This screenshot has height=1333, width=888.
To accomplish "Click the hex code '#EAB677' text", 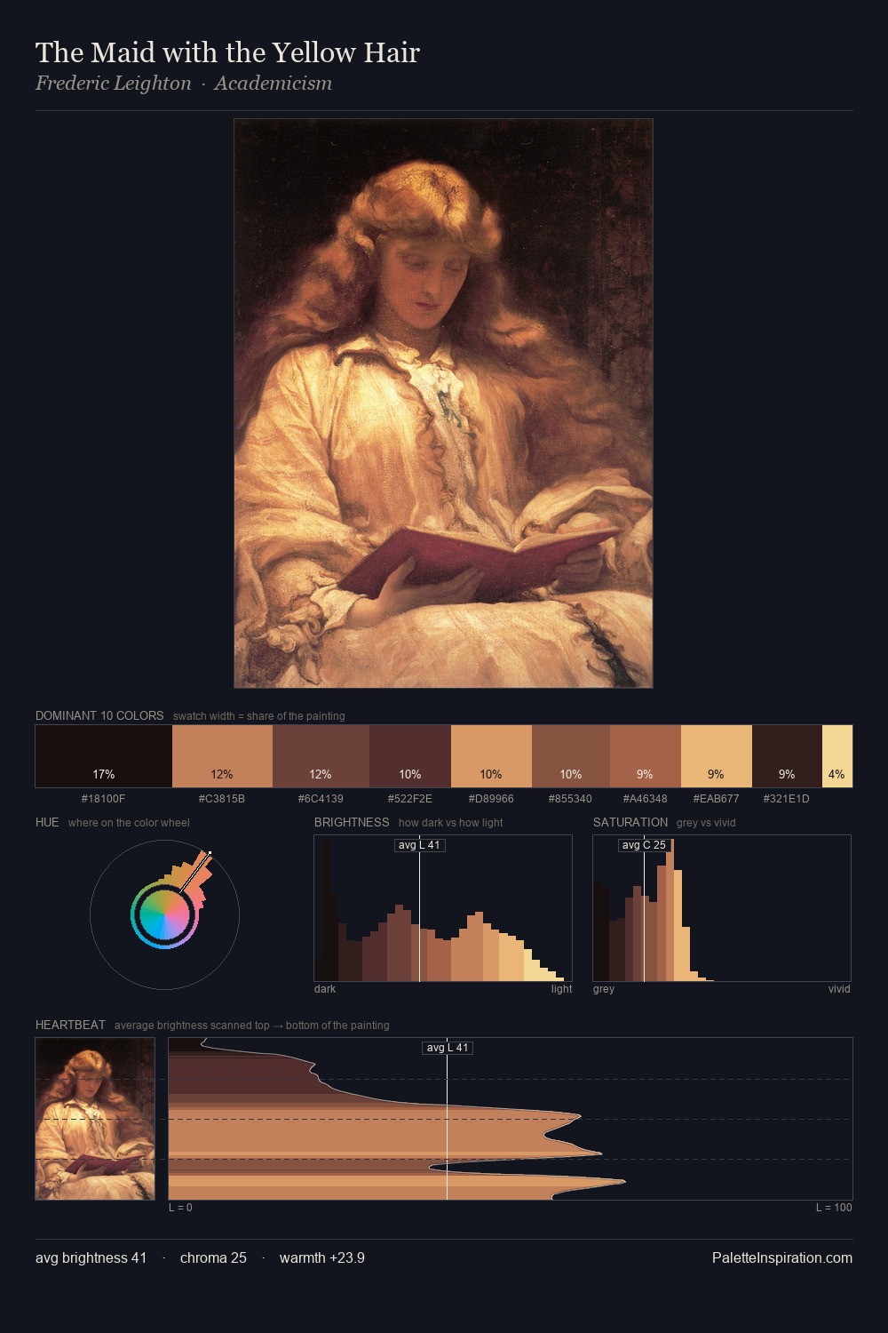I will [x=717, y=799].
